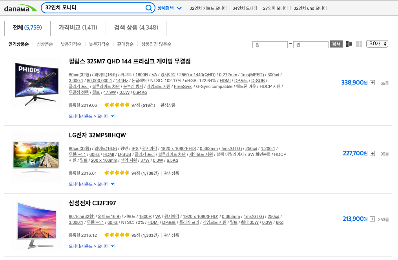Open 모니터/사운드 > 모니터 under Samsung
Viewport: 398px width, 260px height.
click(x=89, y=246)
